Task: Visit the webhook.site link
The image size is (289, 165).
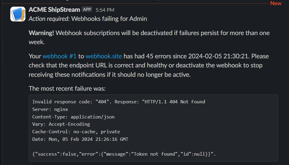Action: (x=104, y=56)
